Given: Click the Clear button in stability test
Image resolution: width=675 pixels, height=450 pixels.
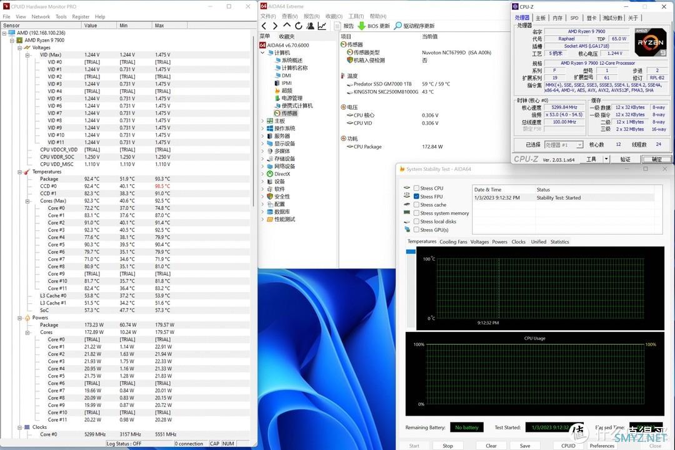Looking at the screenshot, I should point(491,446).
